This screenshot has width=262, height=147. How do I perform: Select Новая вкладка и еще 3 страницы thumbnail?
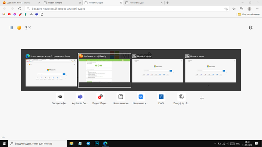click(x=51, y=70)
